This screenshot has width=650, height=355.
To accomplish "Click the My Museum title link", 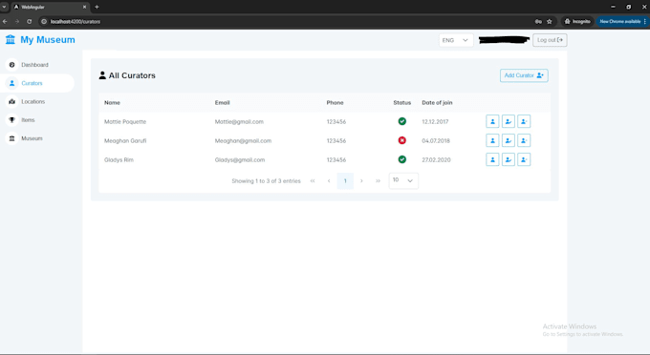I will coord(48,40).
